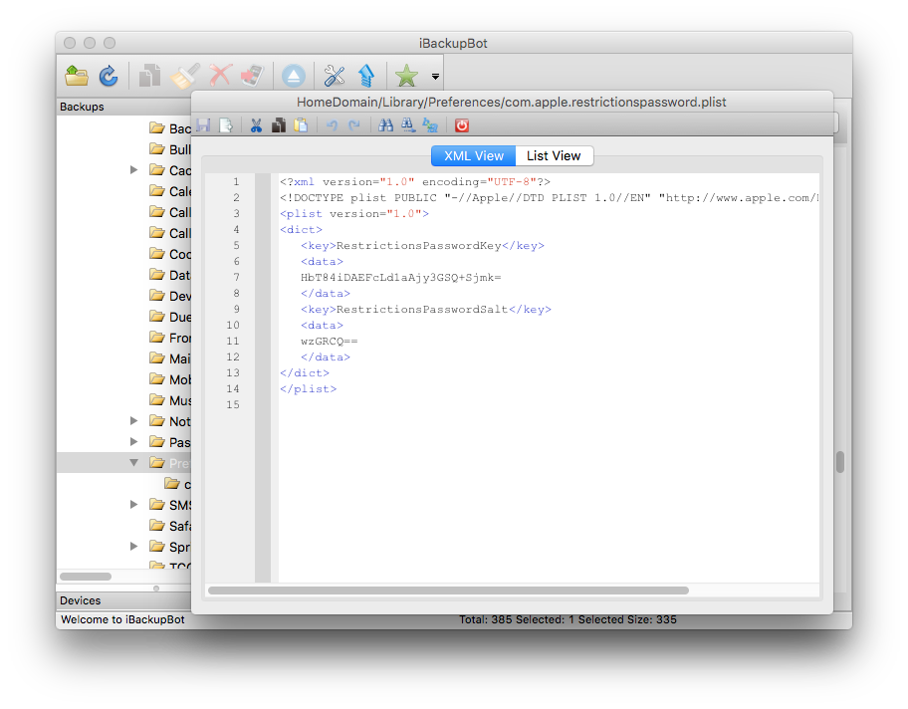
Task: Click the Find binoculars icon
Action: click(385, 125)
